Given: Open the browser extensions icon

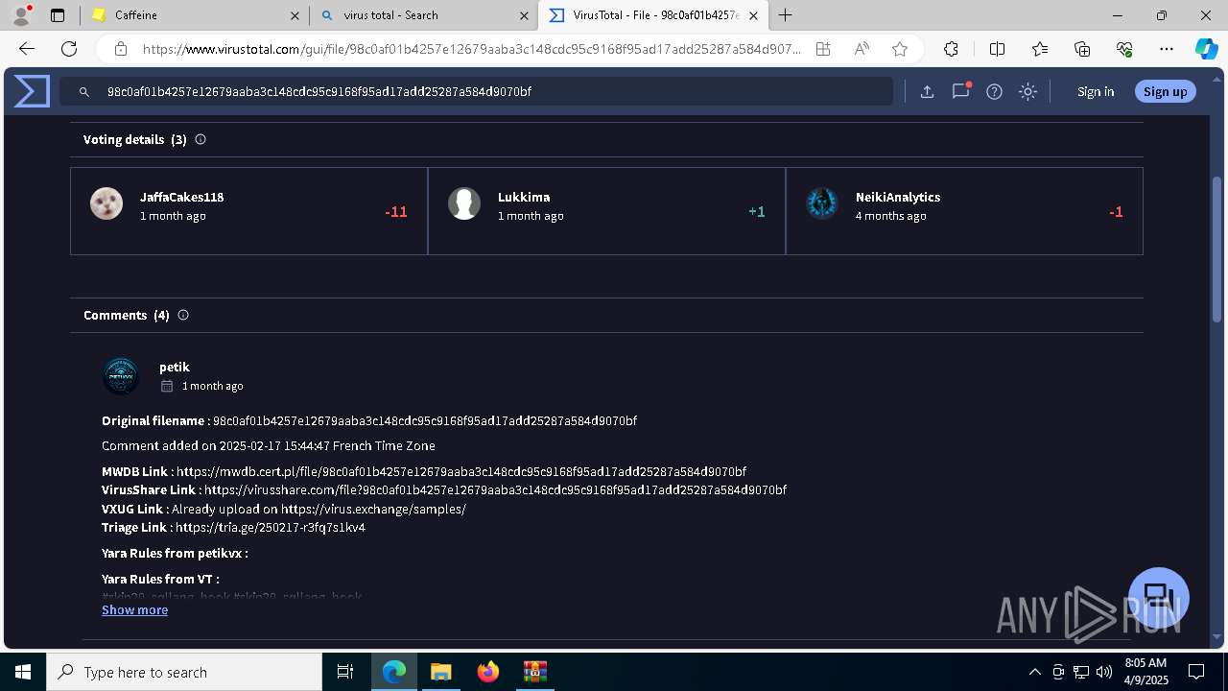Looking at the screenshot, I should coord(951,49).
